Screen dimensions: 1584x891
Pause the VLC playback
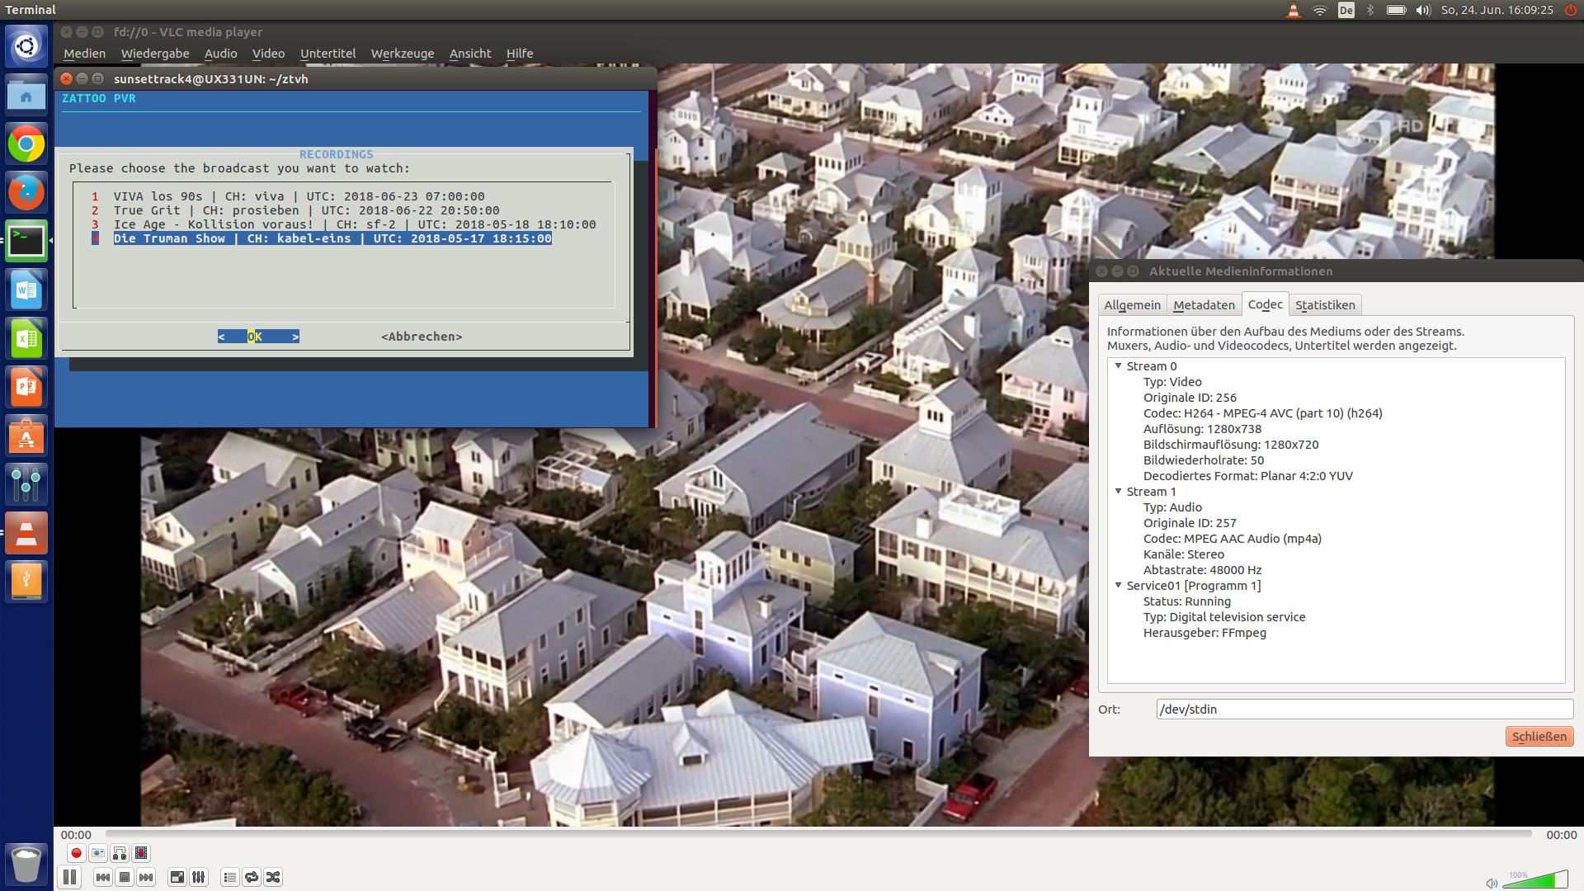pyautogui.click(x=70, y=877)
